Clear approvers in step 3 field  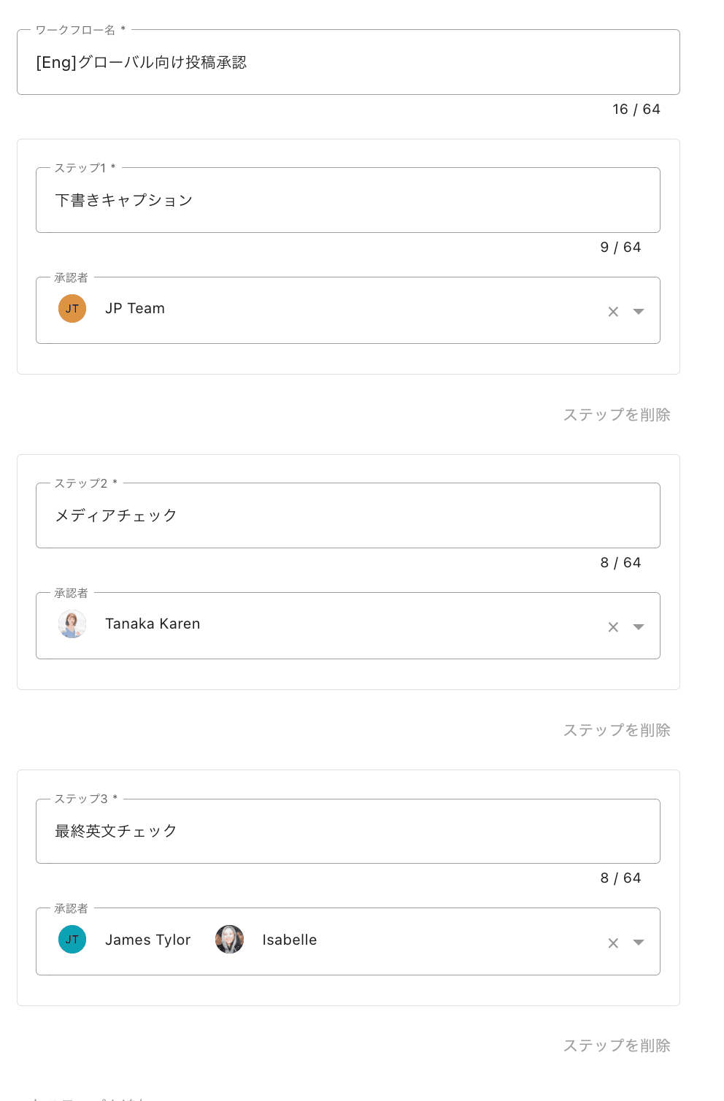pyautogui.click(x=613, y=943)
